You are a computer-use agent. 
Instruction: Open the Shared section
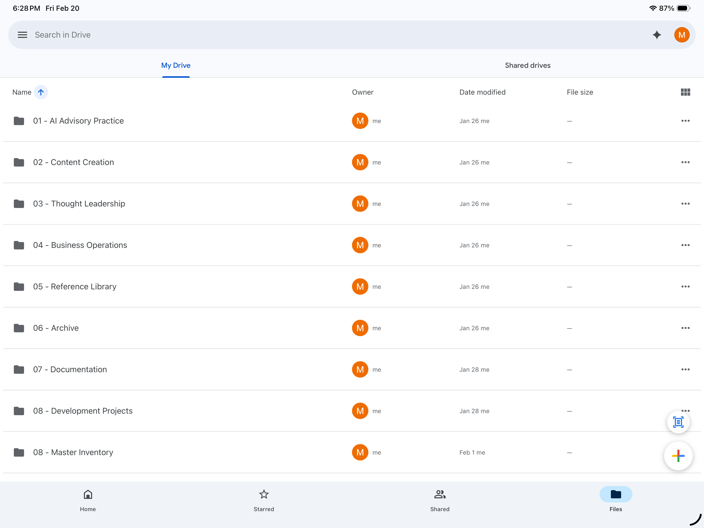(x=439, y=500)
